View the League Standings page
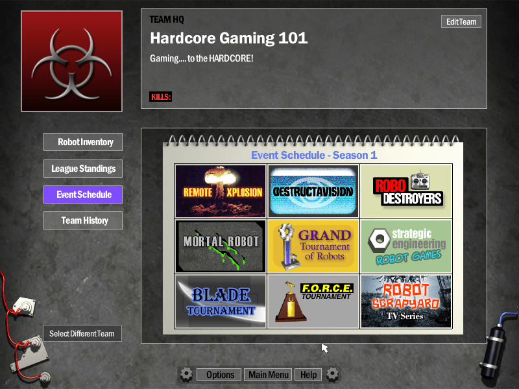This screenshot has width=519, height=389. pyautogui.click(x=83, y=169)
